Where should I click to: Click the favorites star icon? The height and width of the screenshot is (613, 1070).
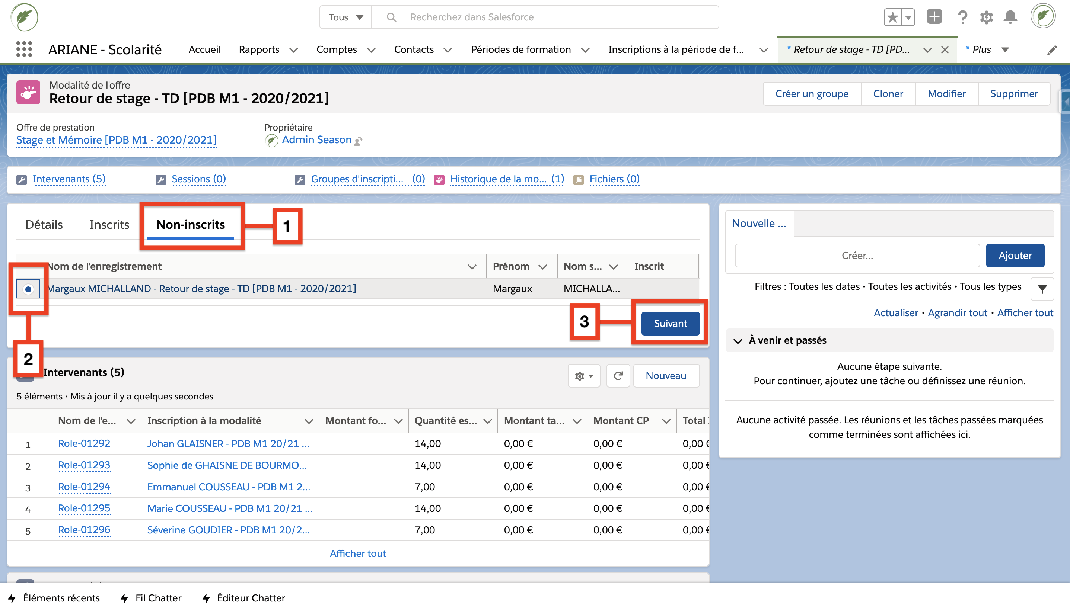click(892, 17)
